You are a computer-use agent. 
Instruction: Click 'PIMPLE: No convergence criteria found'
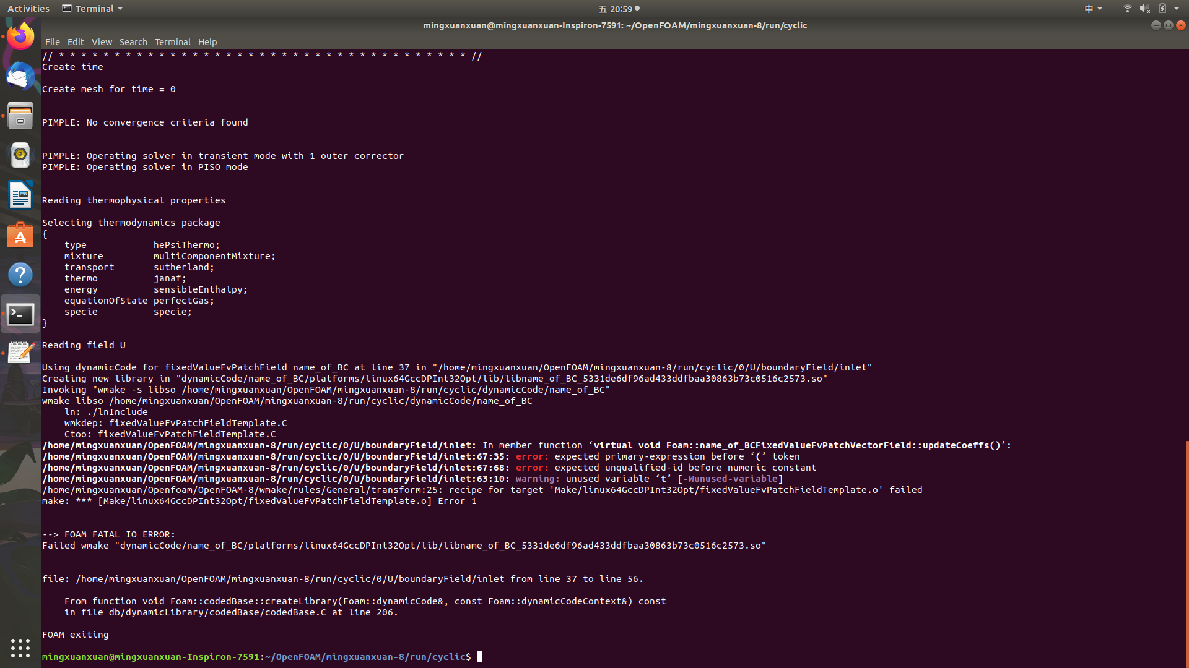click(x=145, y=122)
